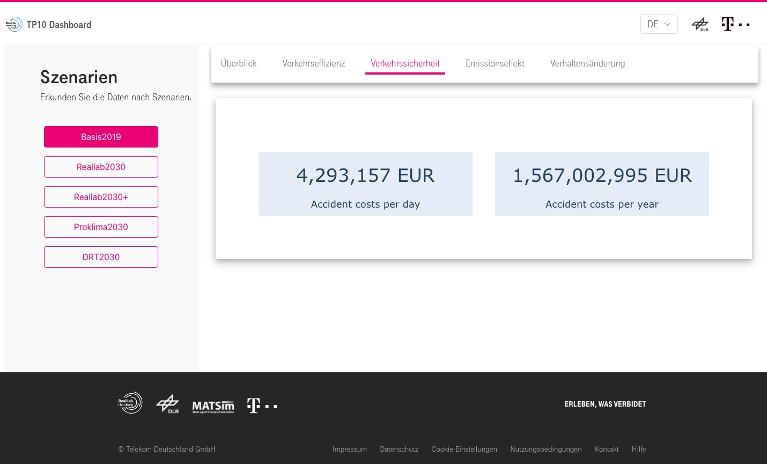Pick the Proklima2030 scenario

(101, 227)
